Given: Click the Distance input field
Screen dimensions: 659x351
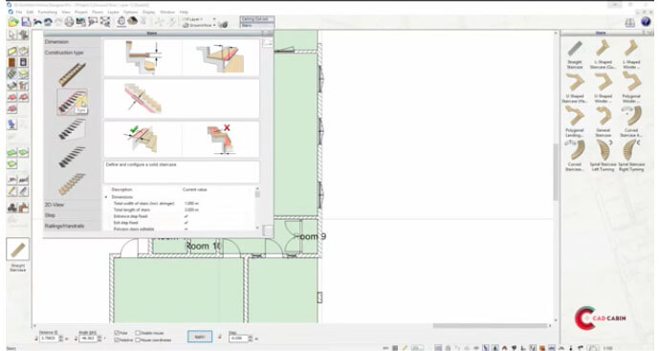Looking at the screenshot, I should [49, 338].
